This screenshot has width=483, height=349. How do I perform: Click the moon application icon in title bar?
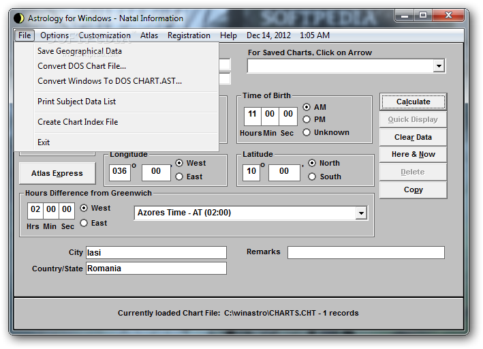click(19, 18)
